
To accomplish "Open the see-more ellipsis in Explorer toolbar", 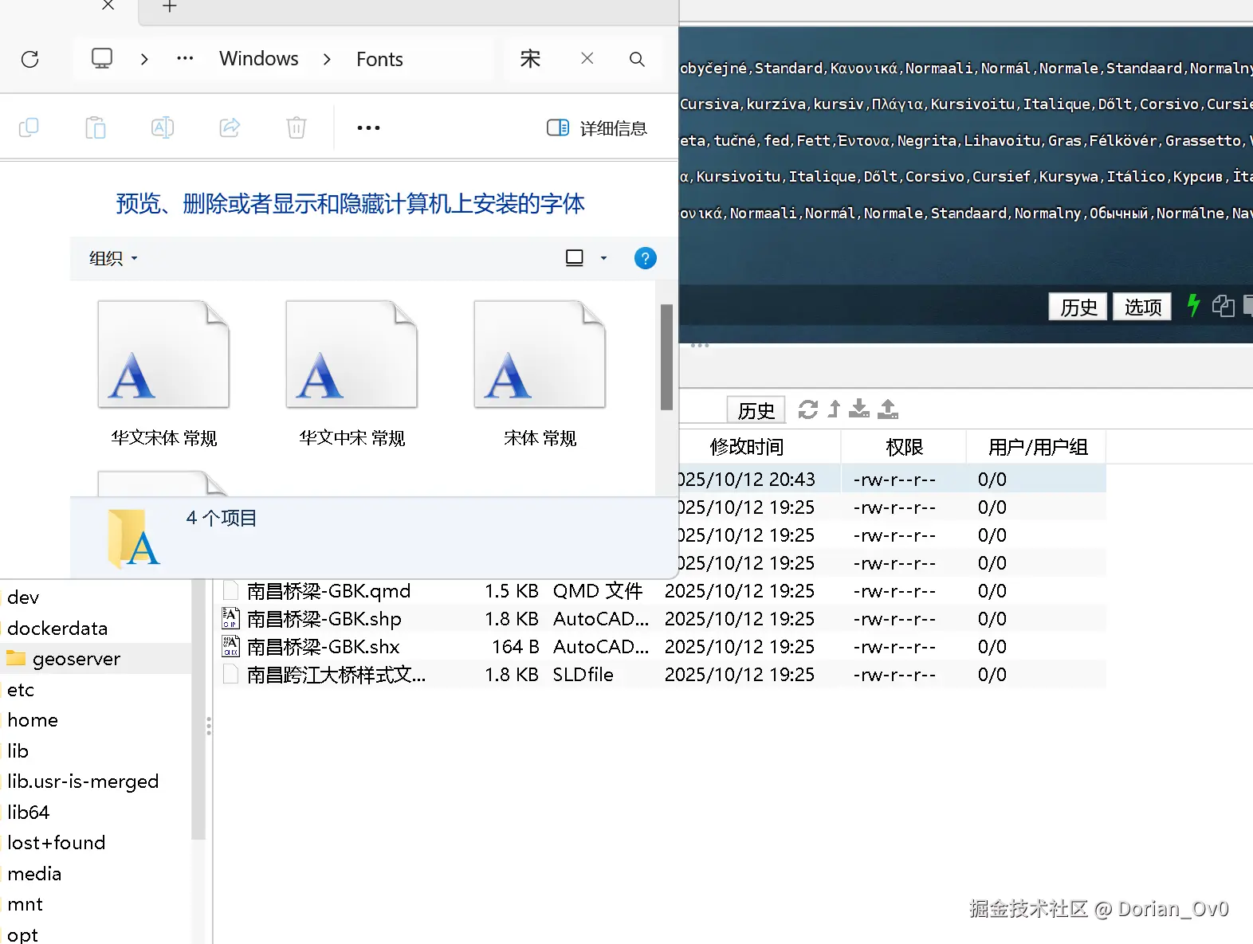I will coord(368,127).
